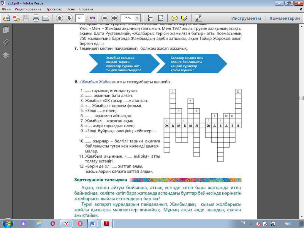This screenshot has height=228, width=304.
Task: Go to next page down arrow
Action: 69,18
